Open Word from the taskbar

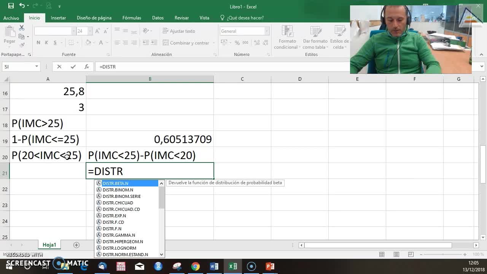click(x=214, y=266)
